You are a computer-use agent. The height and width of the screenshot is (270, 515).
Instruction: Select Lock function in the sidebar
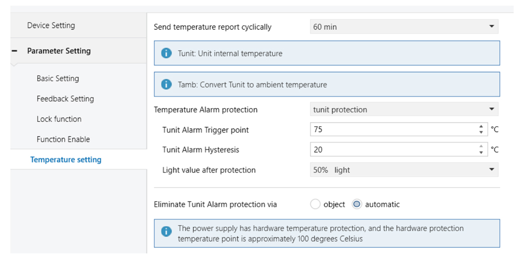tap(59, 119)
